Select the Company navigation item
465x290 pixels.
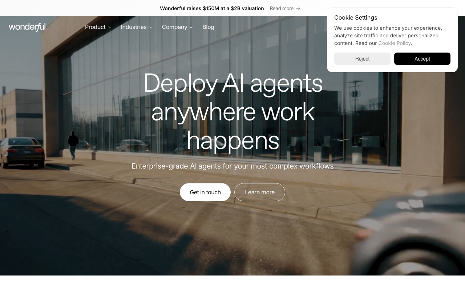click(174, 27)
